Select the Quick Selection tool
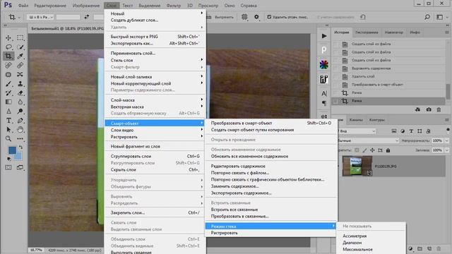Screen dimensions: 452x254 tap(20, 47)
